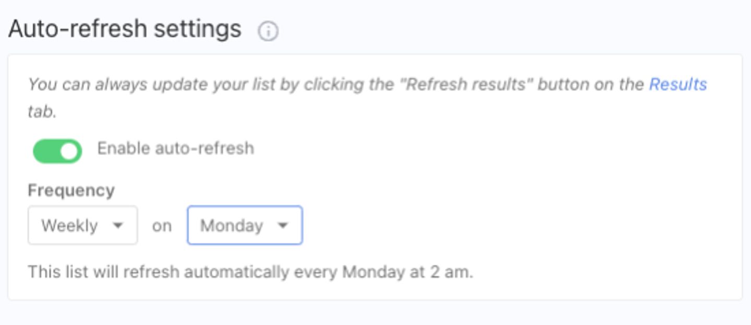This screenshot has height=325, width=751.
Task: Open the Monday day dropdown
Action: pyautogui.click(x=245, y=225)
